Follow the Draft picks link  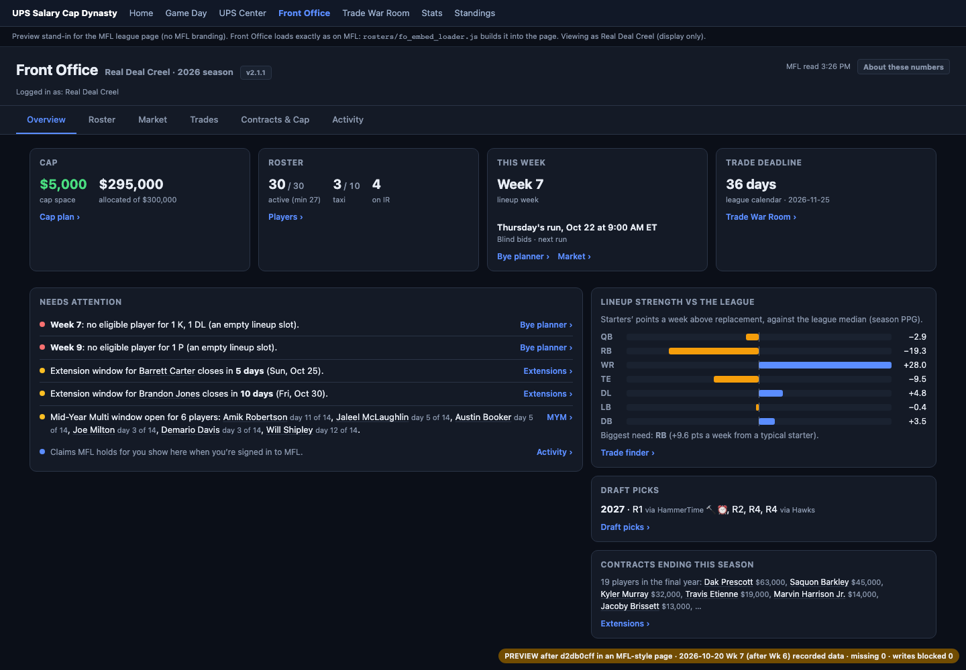(x=625, y=527)
